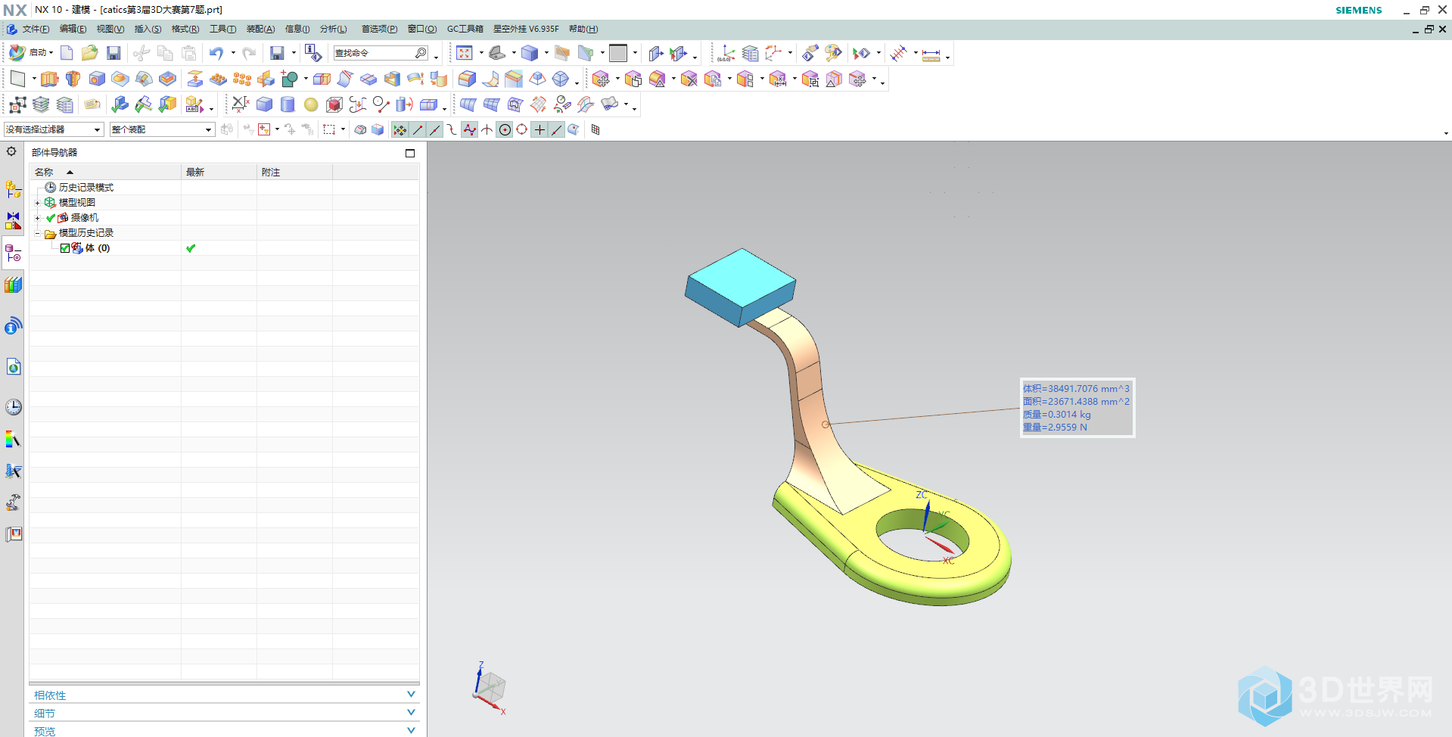Screen dimensions: 1452x737
Task: Open the 分析(L) menu
Action: pyautogui.click(x=333, y=29)
